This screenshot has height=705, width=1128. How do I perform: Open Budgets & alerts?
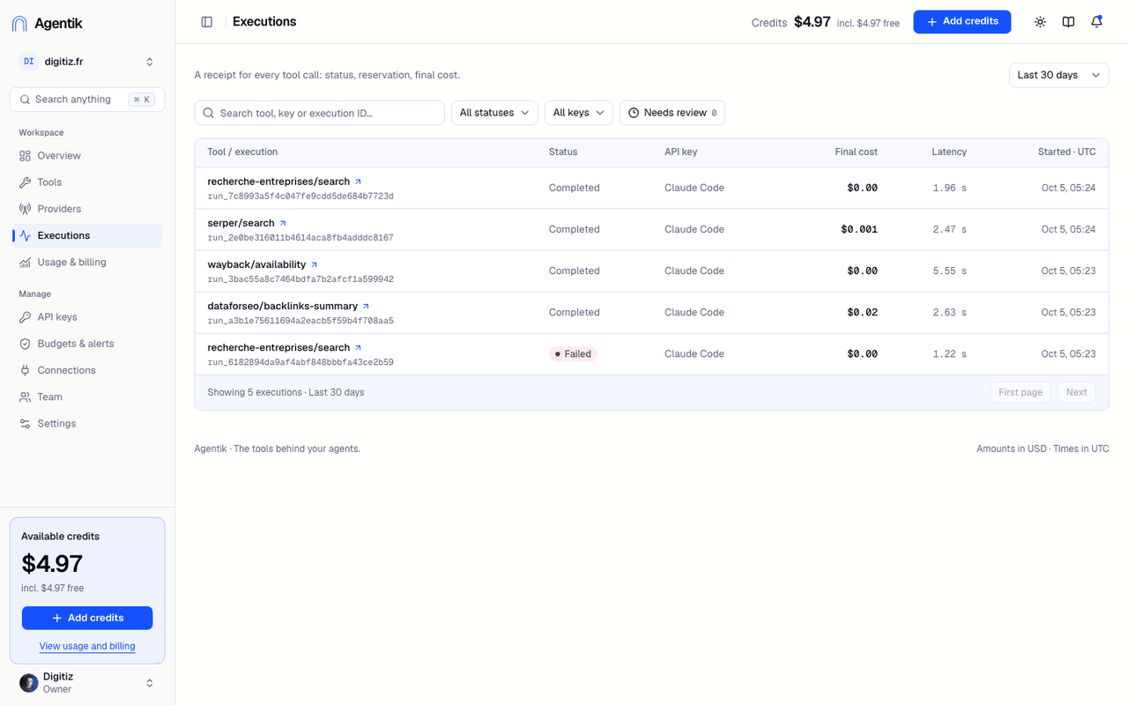[87, 344]
